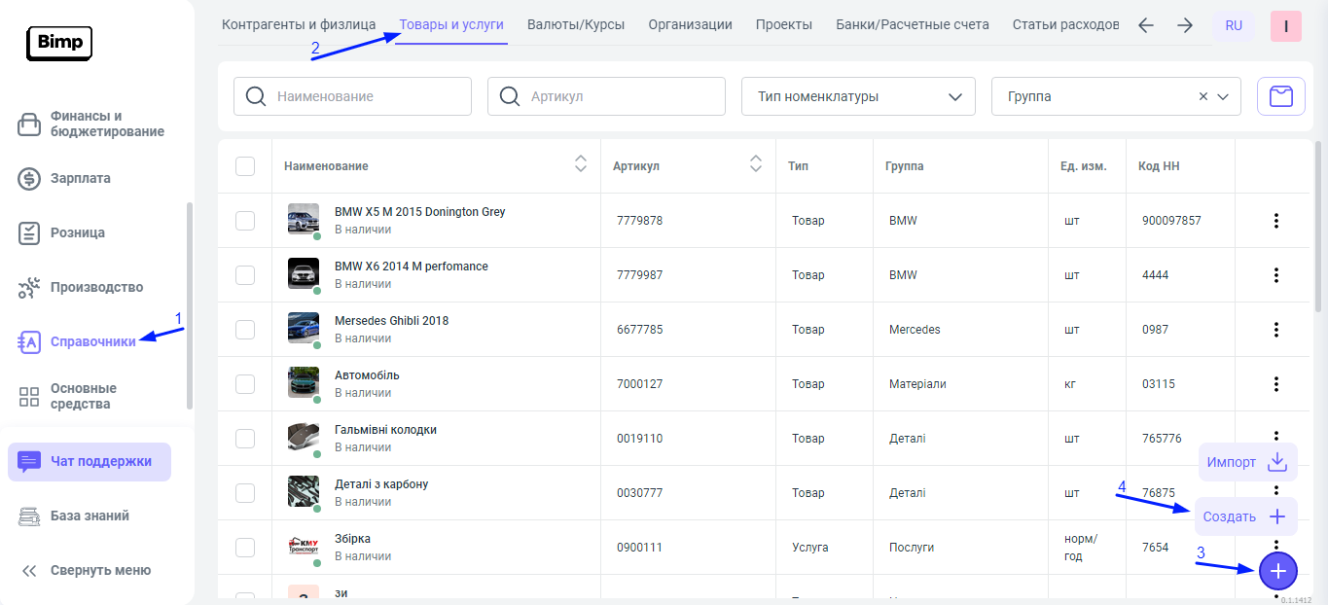Open the RU language selector
1328x605 pixels.
[x=1233, y=25]
